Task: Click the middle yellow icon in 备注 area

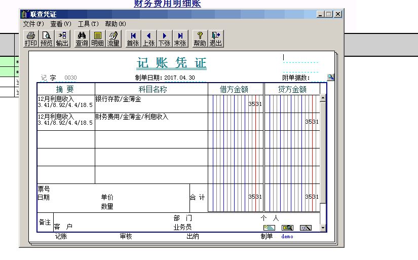Action: (x=287, y=228)
